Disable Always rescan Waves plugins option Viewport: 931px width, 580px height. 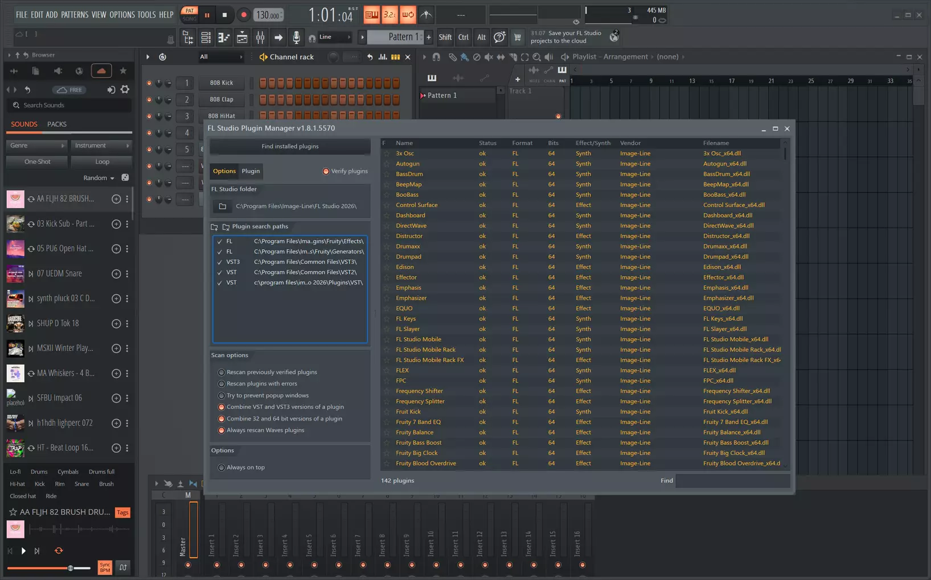222,430
